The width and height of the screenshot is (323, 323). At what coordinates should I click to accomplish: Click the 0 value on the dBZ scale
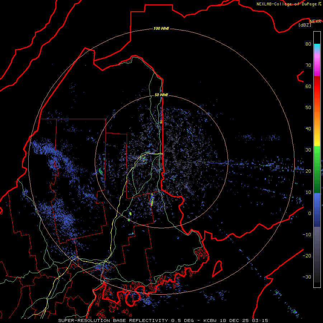[x=310, y=214]
